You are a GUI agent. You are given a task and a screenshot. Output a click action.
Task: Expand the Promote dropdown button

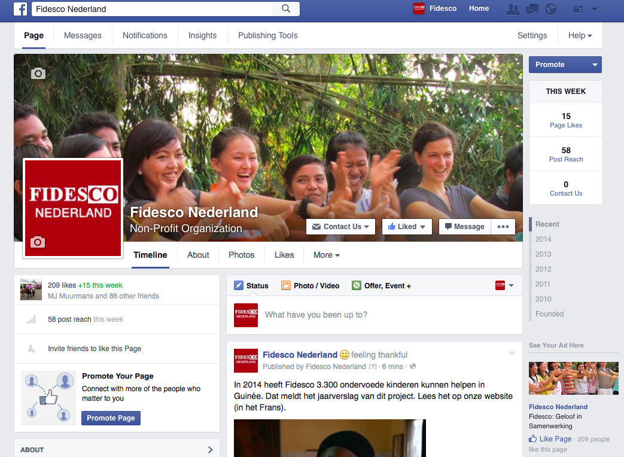(x=565, y=65)
